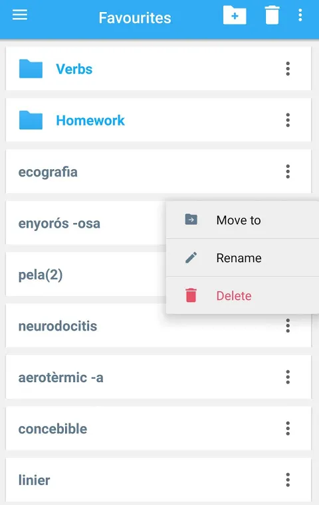Open options for the Verbs folder
This screenshot has height=505, width=319.
coord(288,68)
